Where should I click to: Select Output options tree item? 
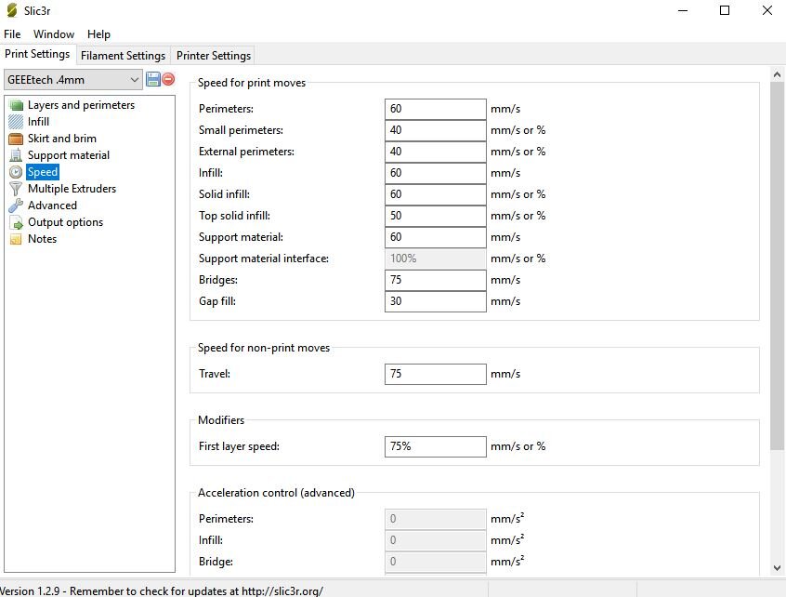(66, 222)
